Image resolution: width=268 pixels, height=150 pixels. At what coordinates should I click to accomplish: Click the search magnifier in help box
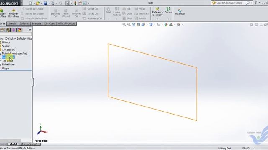[248, 3]
